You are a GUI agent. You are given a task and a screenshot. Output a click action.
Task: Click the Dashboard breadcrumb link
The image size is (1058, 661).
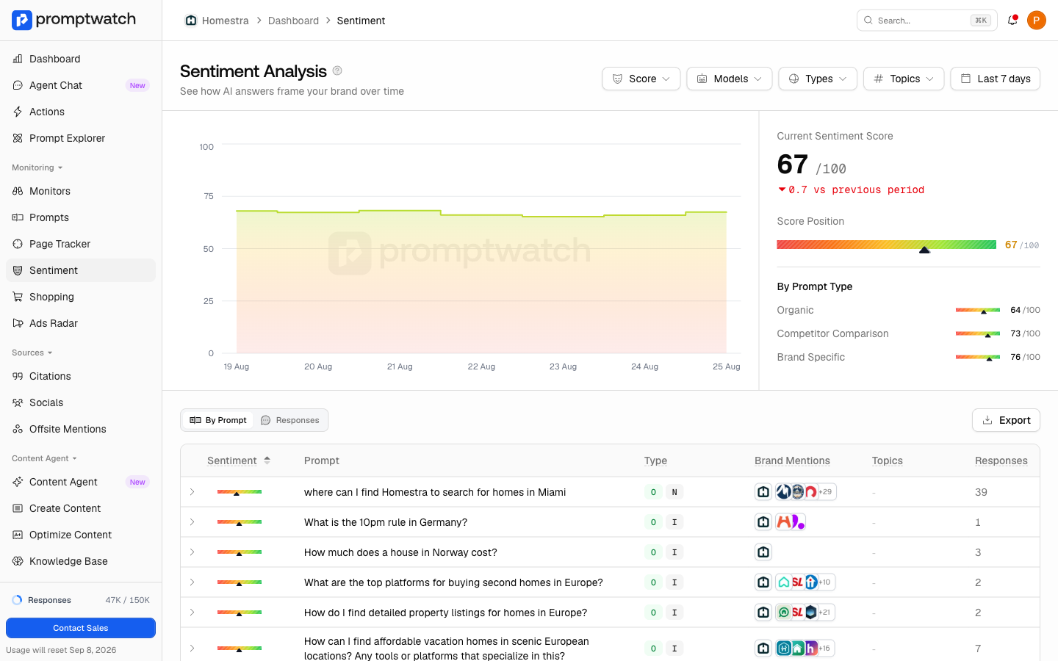tap(293, 21)
